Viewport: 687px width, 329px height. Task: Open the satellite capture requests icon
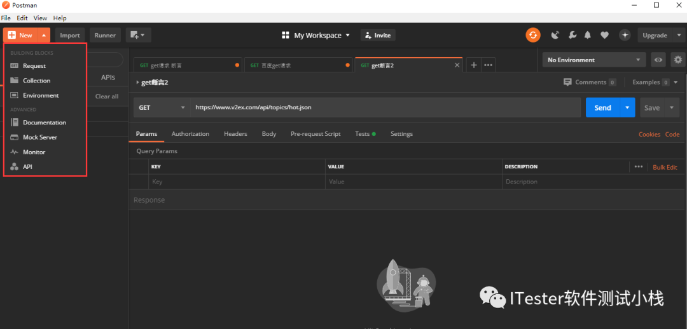click(555, 36)
